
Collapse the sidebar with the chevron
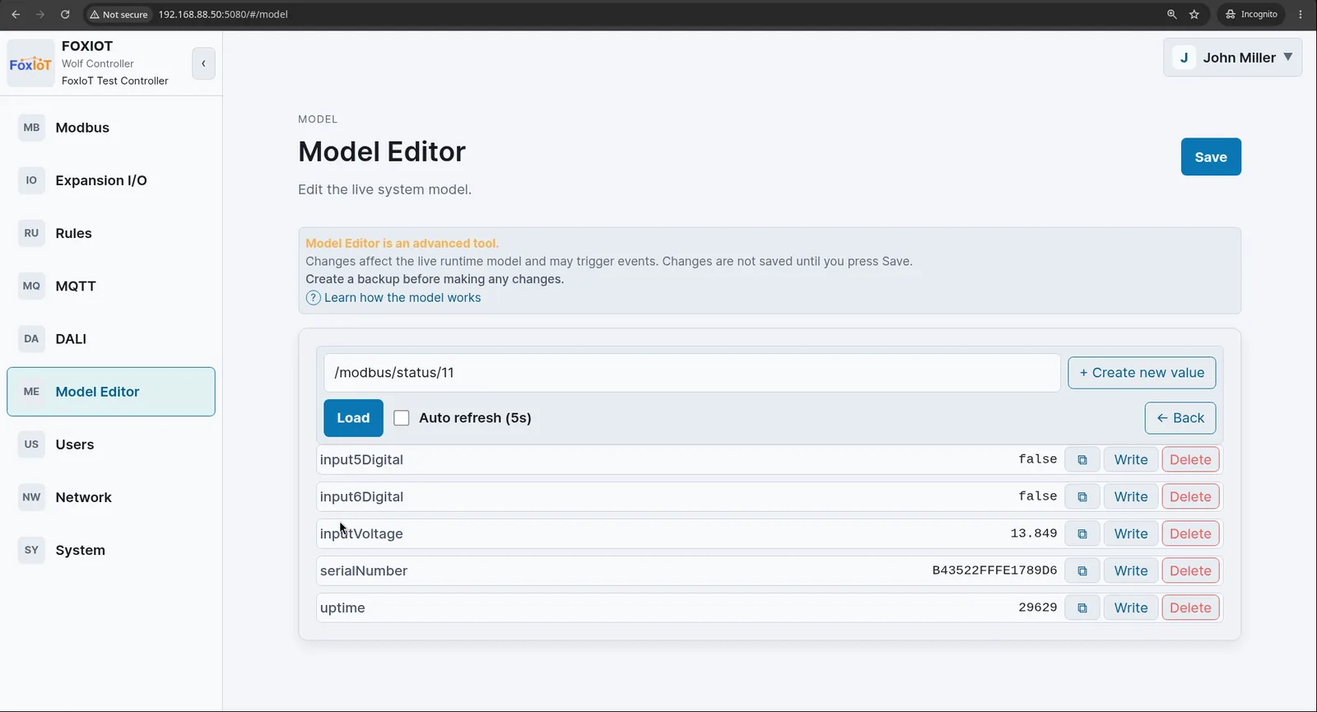tap(203, 63)
